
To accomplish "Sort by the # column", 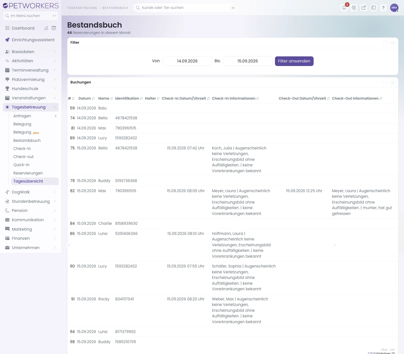I will point(71,98).
